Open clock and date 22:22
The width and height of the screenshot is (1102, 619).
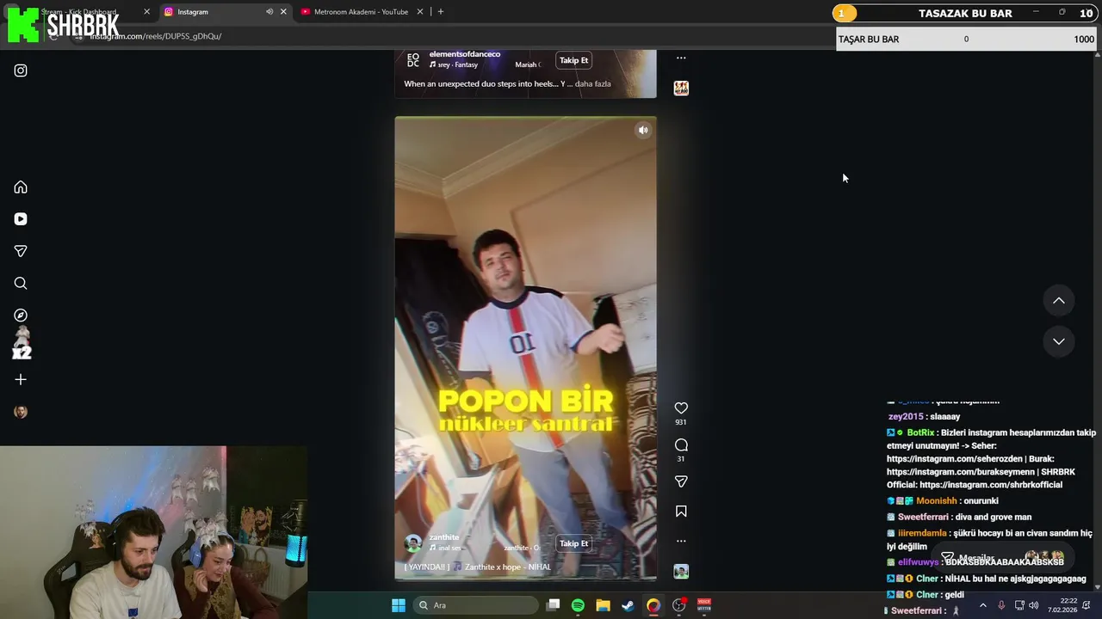point(1063,605)
